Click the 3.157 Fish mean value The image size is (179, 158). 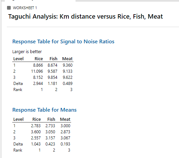tap(50, 138)
